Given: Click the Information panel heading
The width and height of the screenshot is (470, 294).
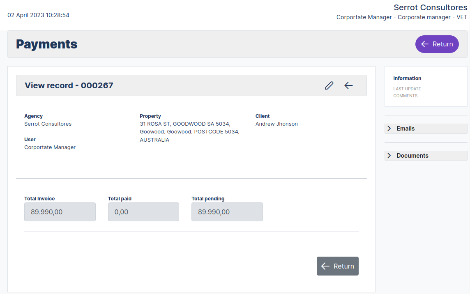Looking at the screenshot, I should pos(407,78).
